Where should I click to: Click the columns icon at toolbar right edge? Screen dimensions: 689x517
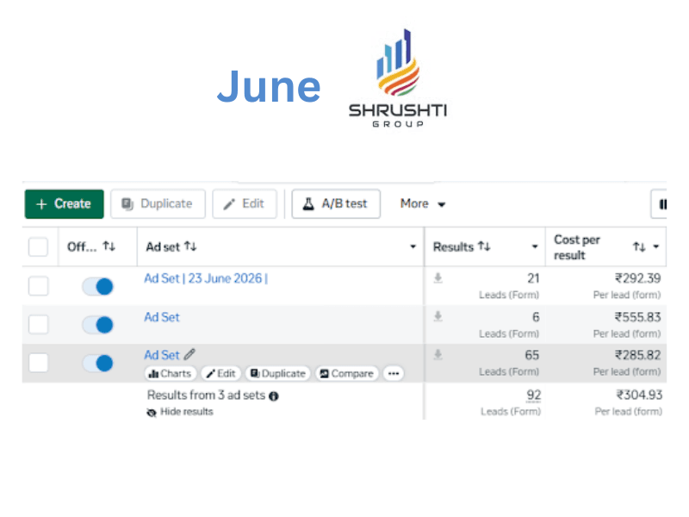point(661,204)
